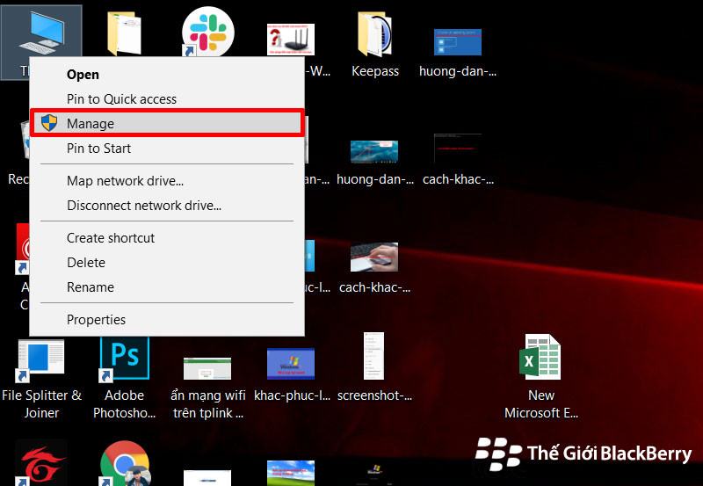This screenshot has height=486, width=703.
Task: Select Map network drive option
Action: (x=125, y=181)
